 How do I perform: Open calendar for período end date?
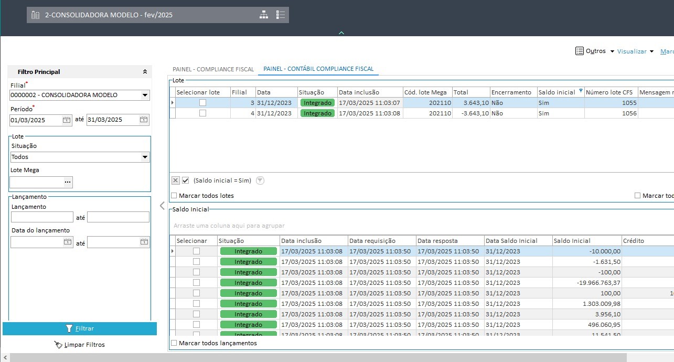click(144, 120)
